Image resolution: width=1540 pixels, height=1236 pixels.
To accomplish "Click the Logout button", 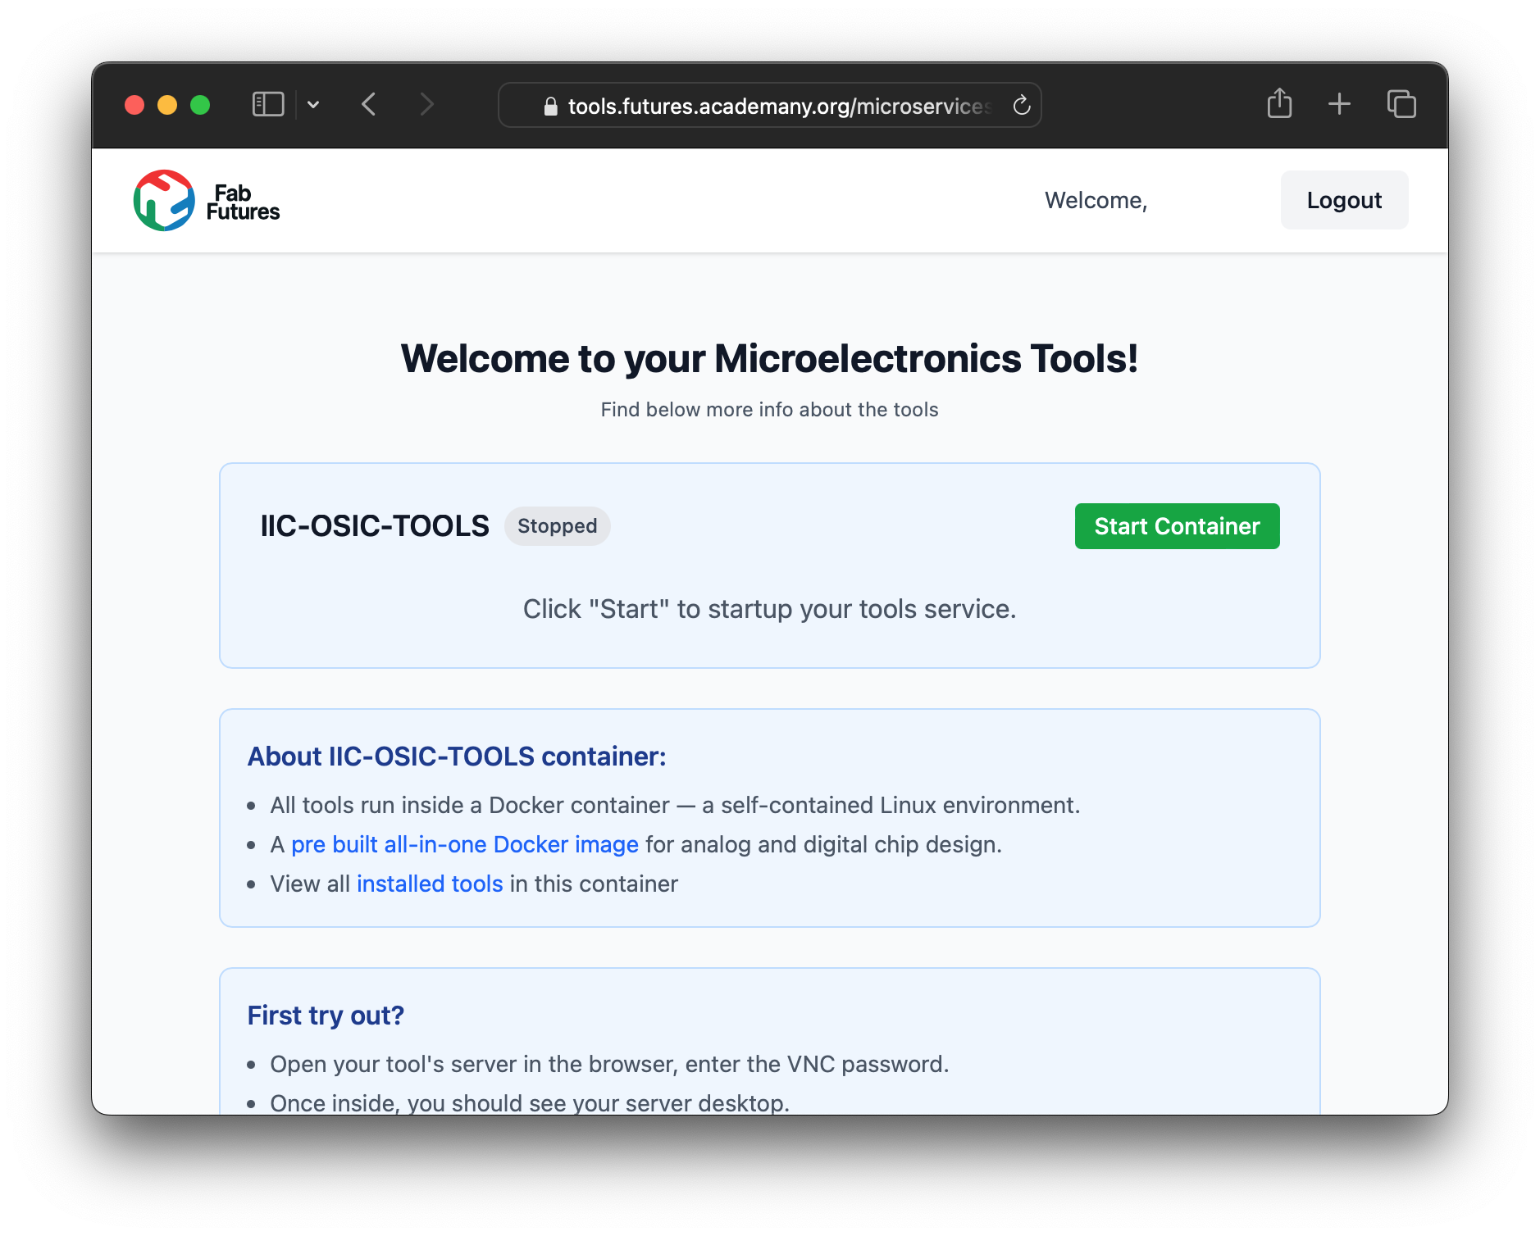I will [1343, 200].
